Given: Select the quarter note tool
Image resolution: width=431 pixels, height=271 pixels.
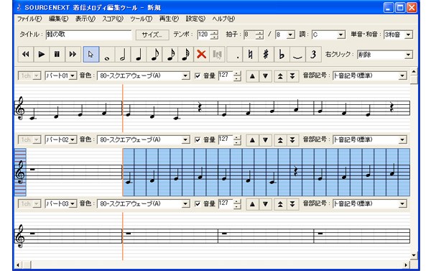Looking at the screenshot, I should pos(139,54).
